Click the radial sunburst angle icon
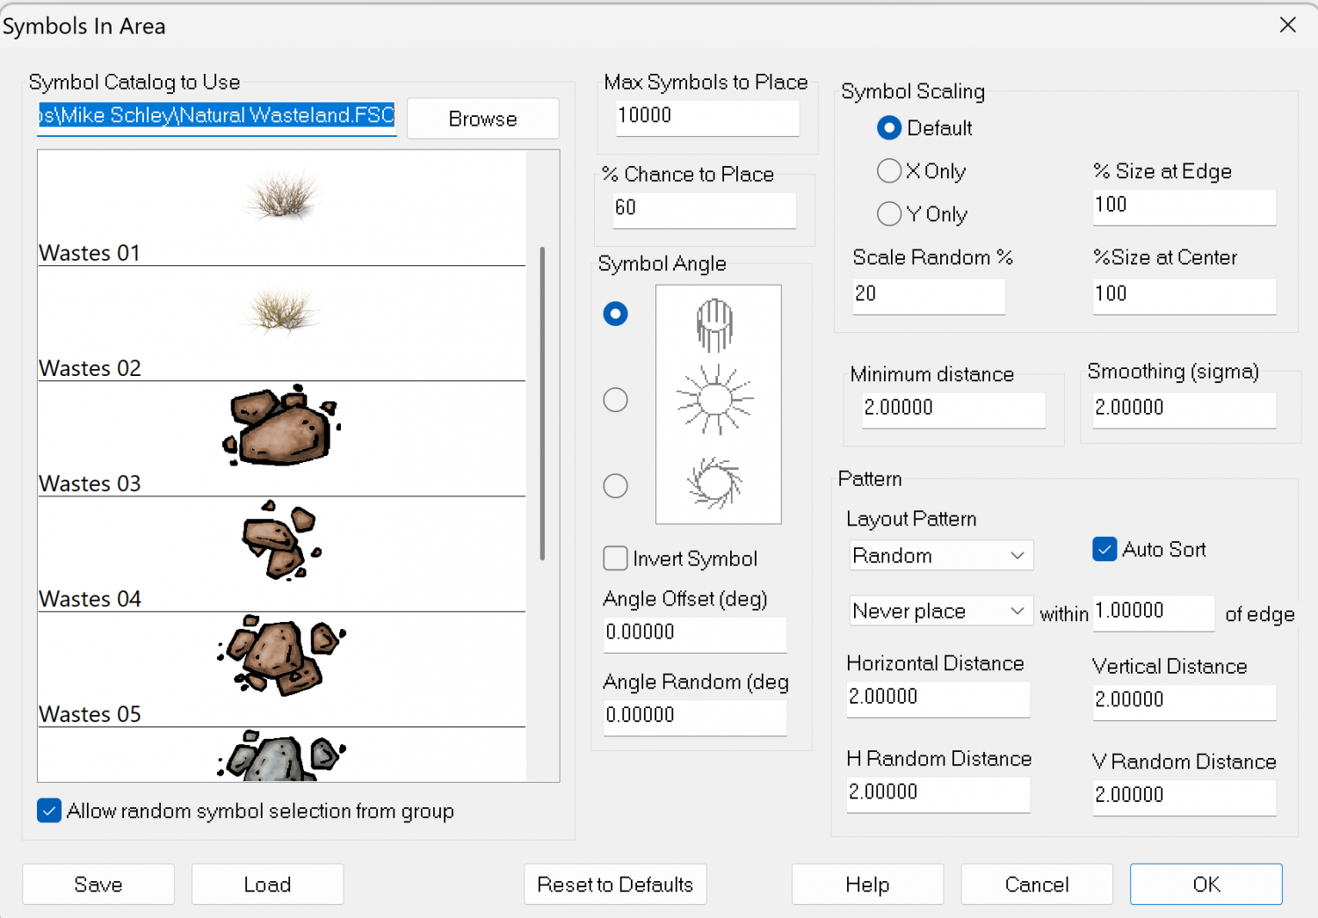1318x918 pixels. tap(715, 401)
